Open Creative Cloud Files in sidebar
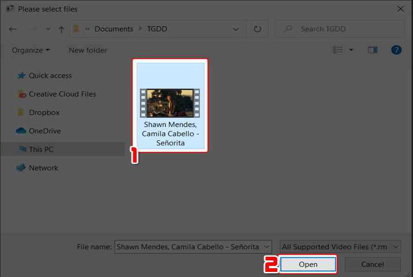413x277 pixels. coord(62,94)
